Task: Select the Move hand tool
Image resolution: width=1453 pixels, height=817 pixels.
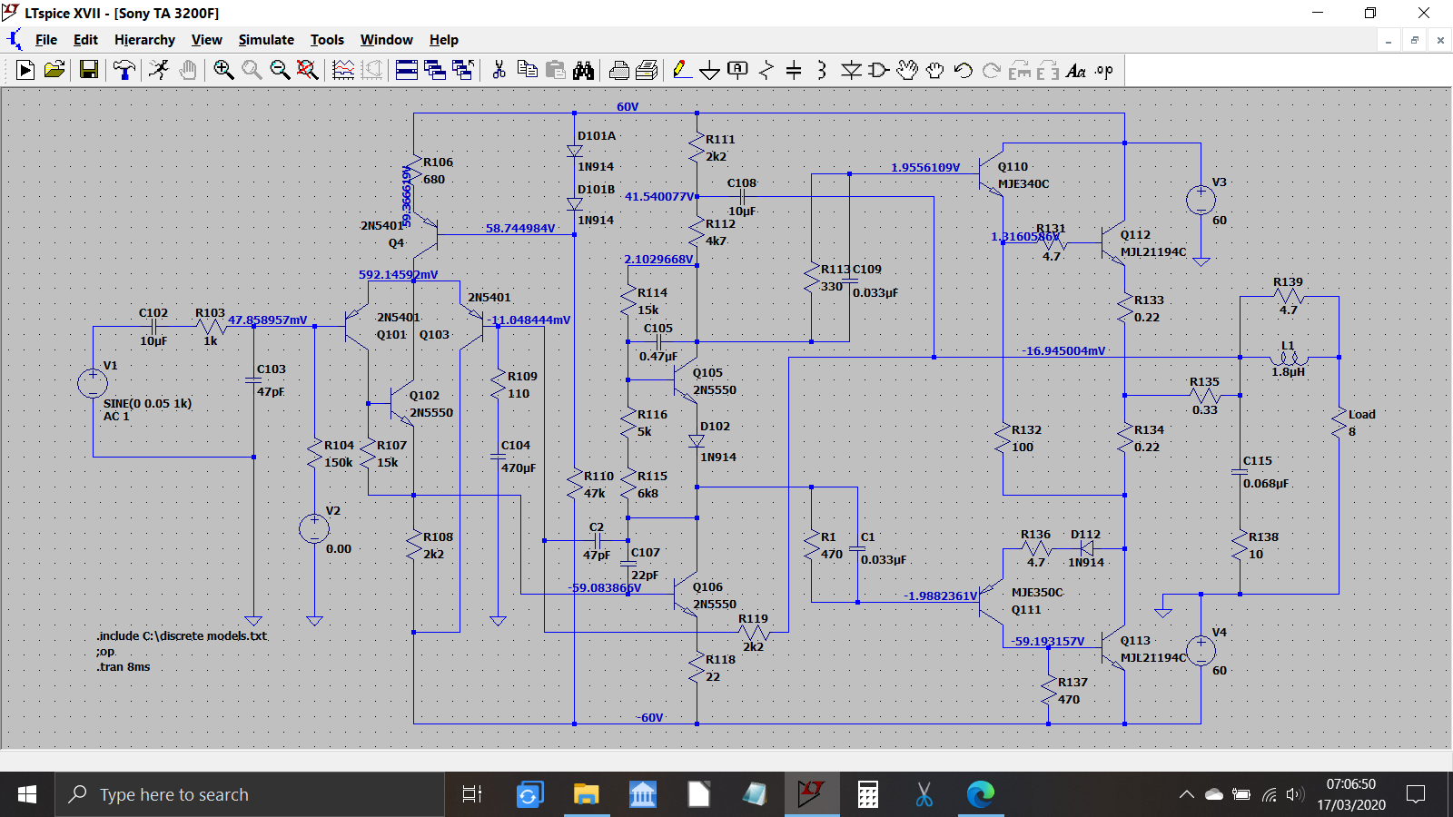Action: pyautogui.click(x=907, y=70)
